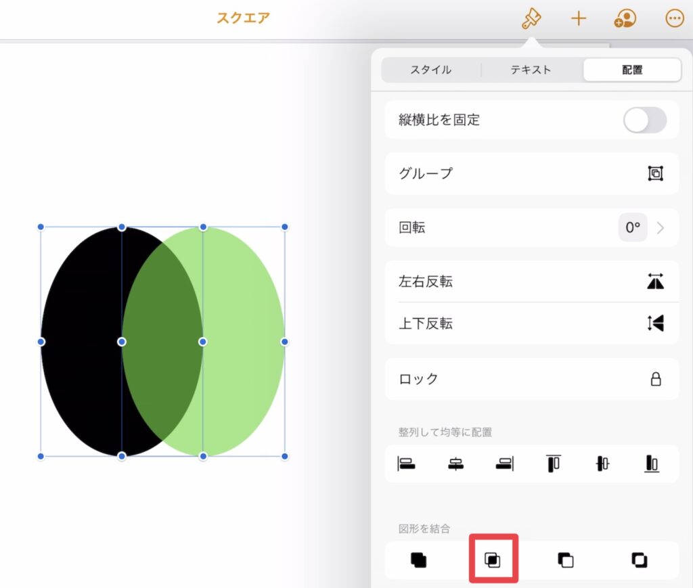Click the 上下反転 label

point(426,323)
